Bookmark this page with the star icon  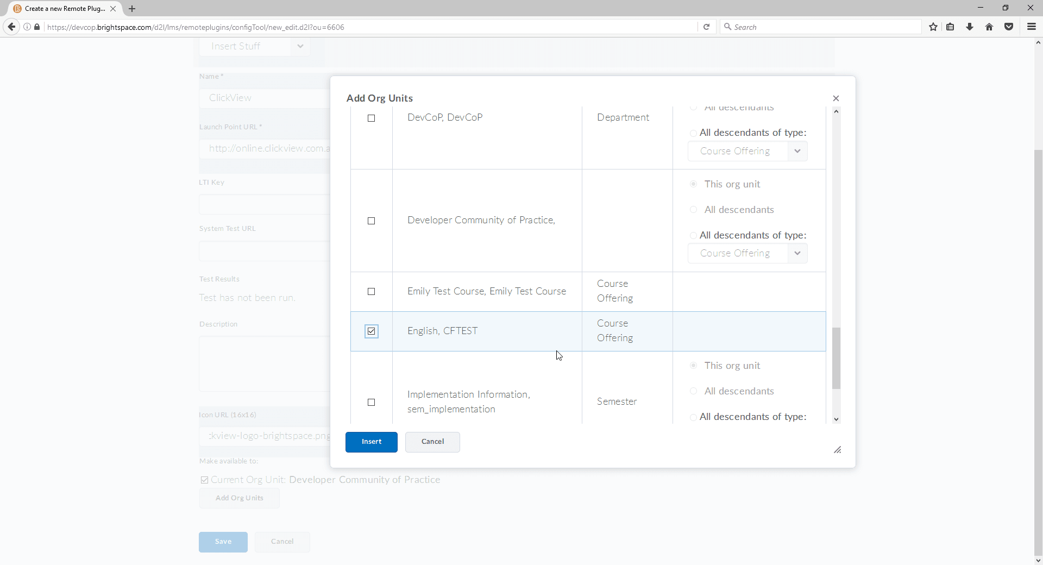click(x=933, y=27)
